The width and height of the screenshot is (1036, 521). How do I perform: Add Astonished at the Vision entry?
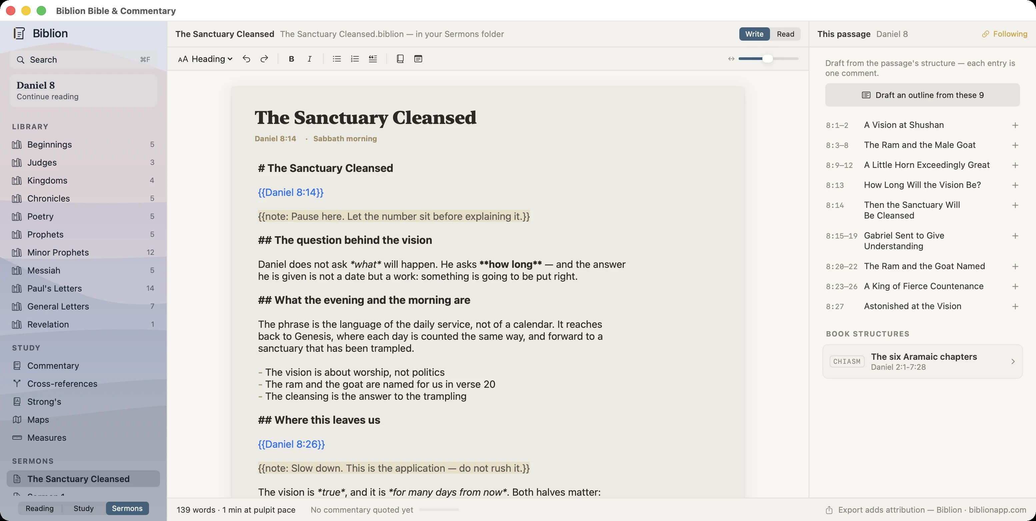click(1015, 306)
